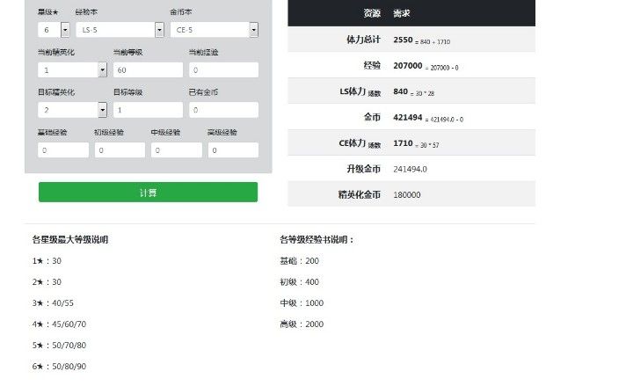Focus the 初级经验 input box
The image size is (626, 386).
click(x=120, y=150)
